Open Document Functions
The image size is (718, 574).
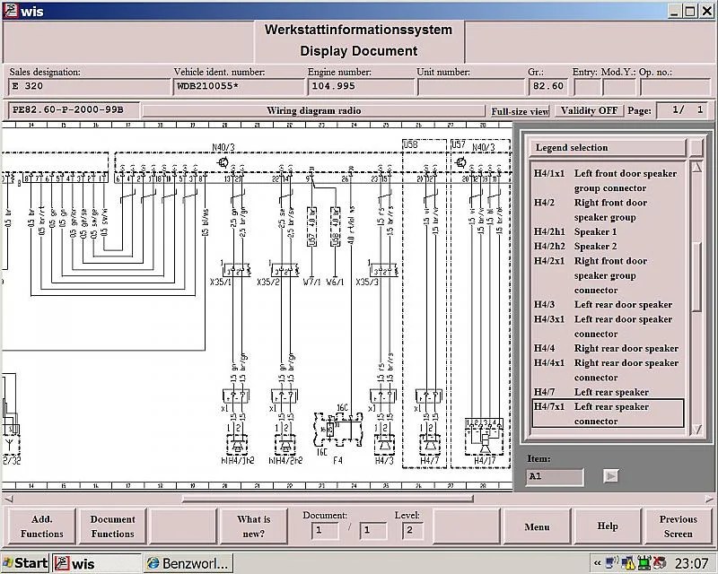(x=113, y=526)
